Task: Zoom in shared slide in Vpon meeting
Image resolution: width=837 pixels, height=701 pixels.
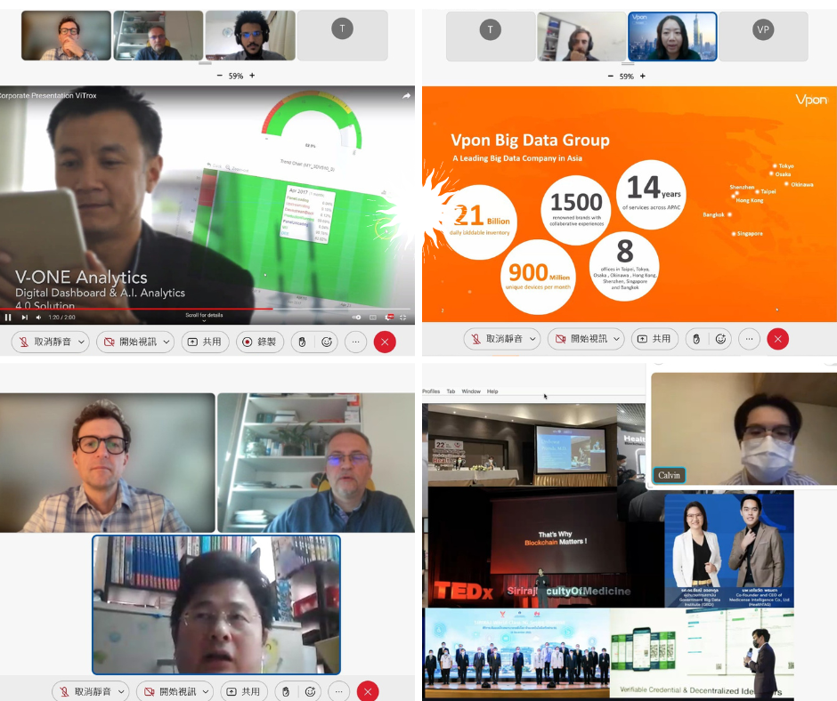Action: point(643,77)
